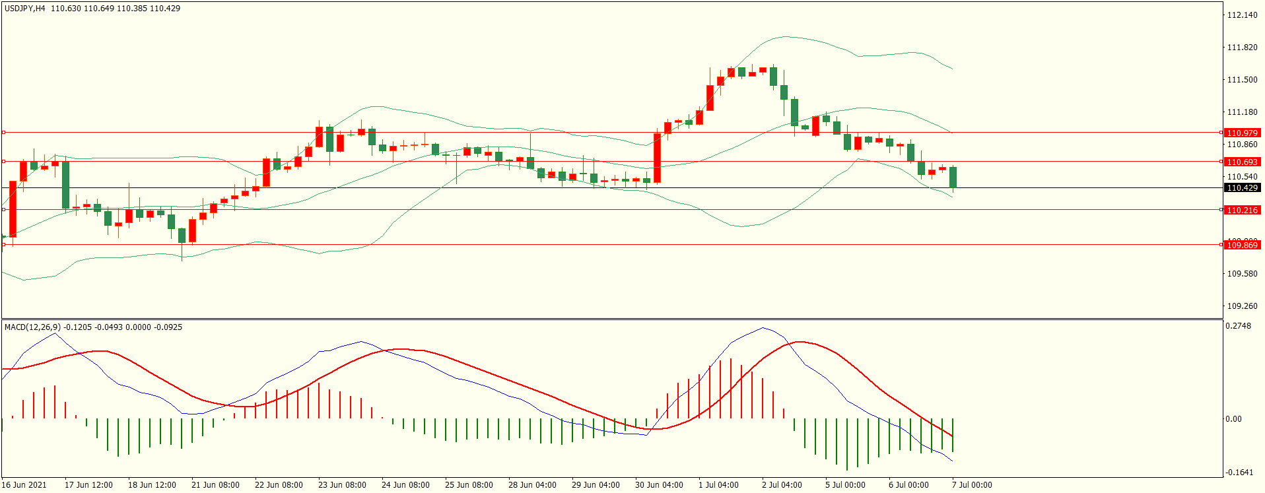Click the 23 Jun 08:00 time label
The image size is (1265, 493).
tap(342, 485)
